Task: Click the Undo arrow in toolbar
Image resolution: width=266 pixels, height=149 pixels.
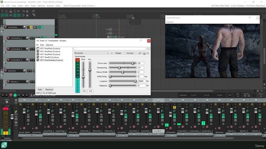Action: tap(19, 11)
